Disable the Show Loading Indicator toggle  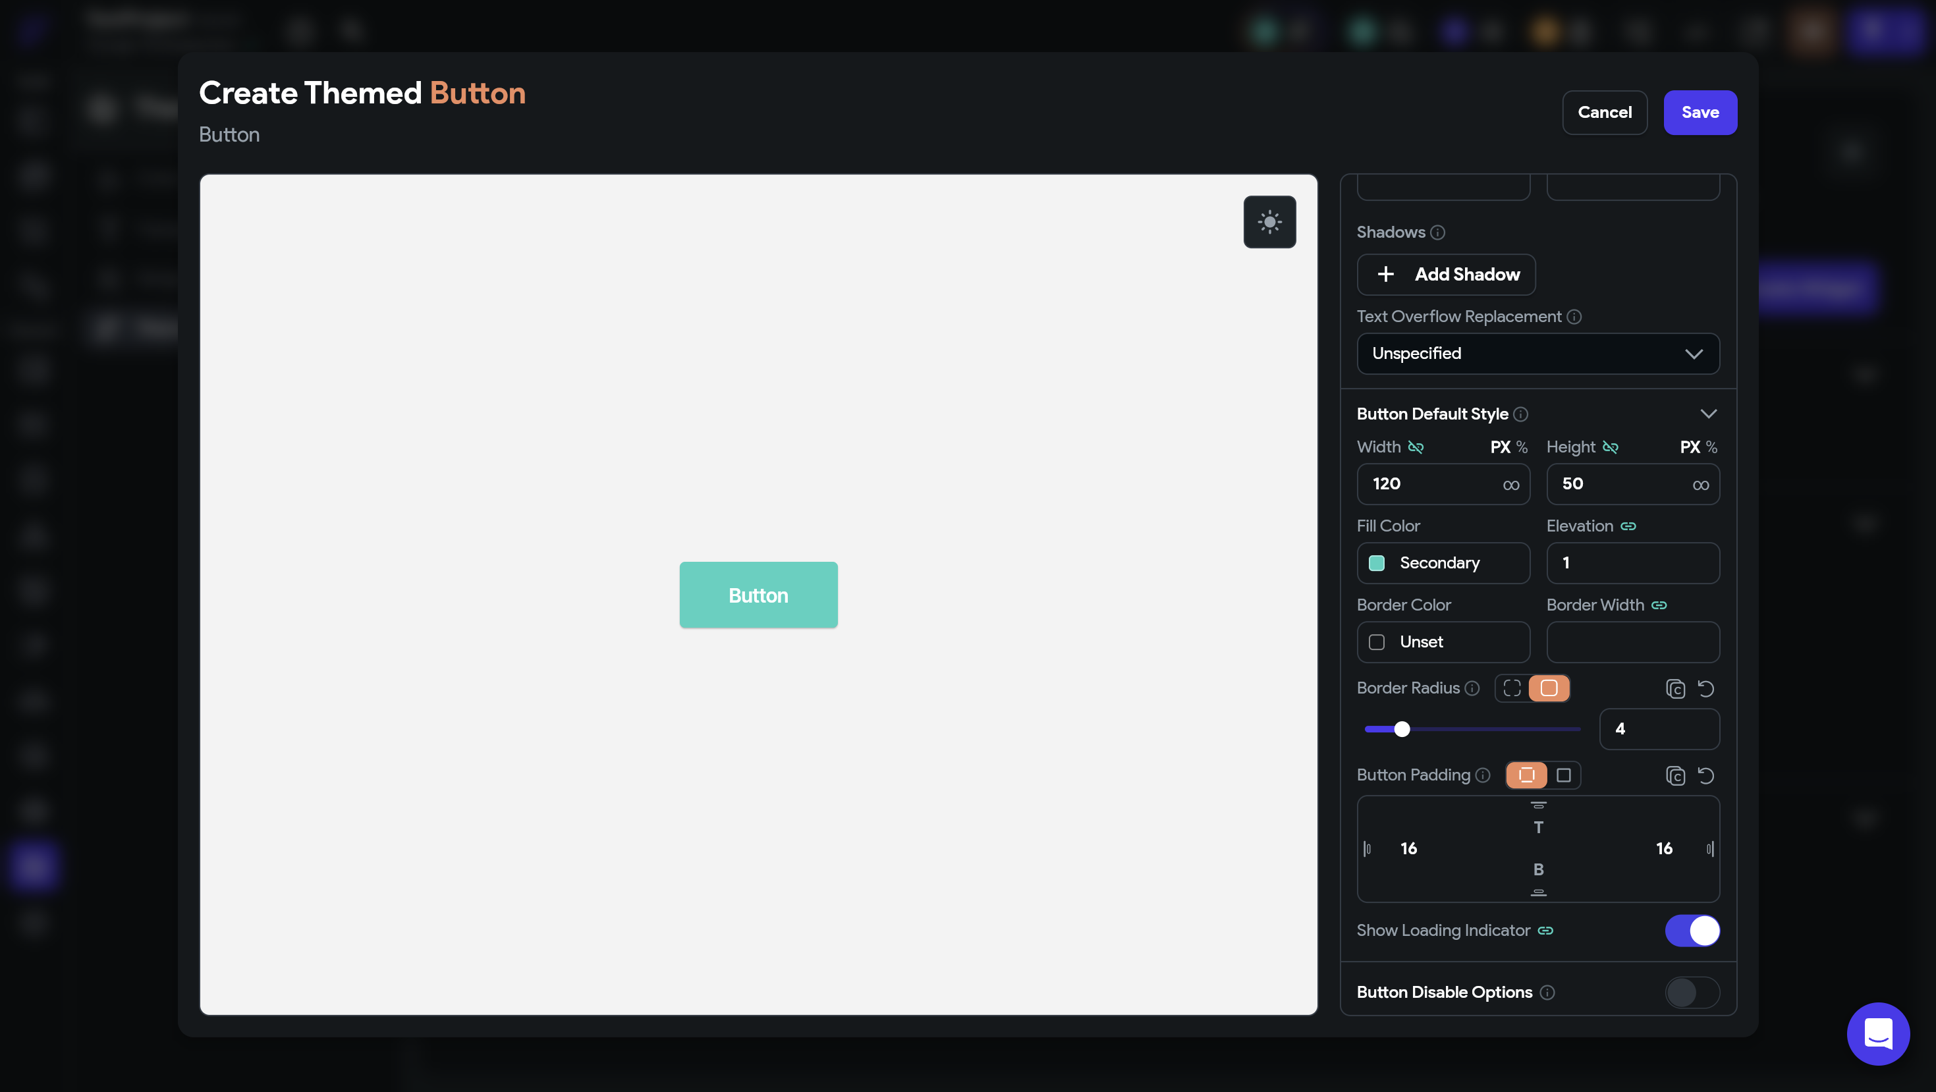tap(1692, 931)
